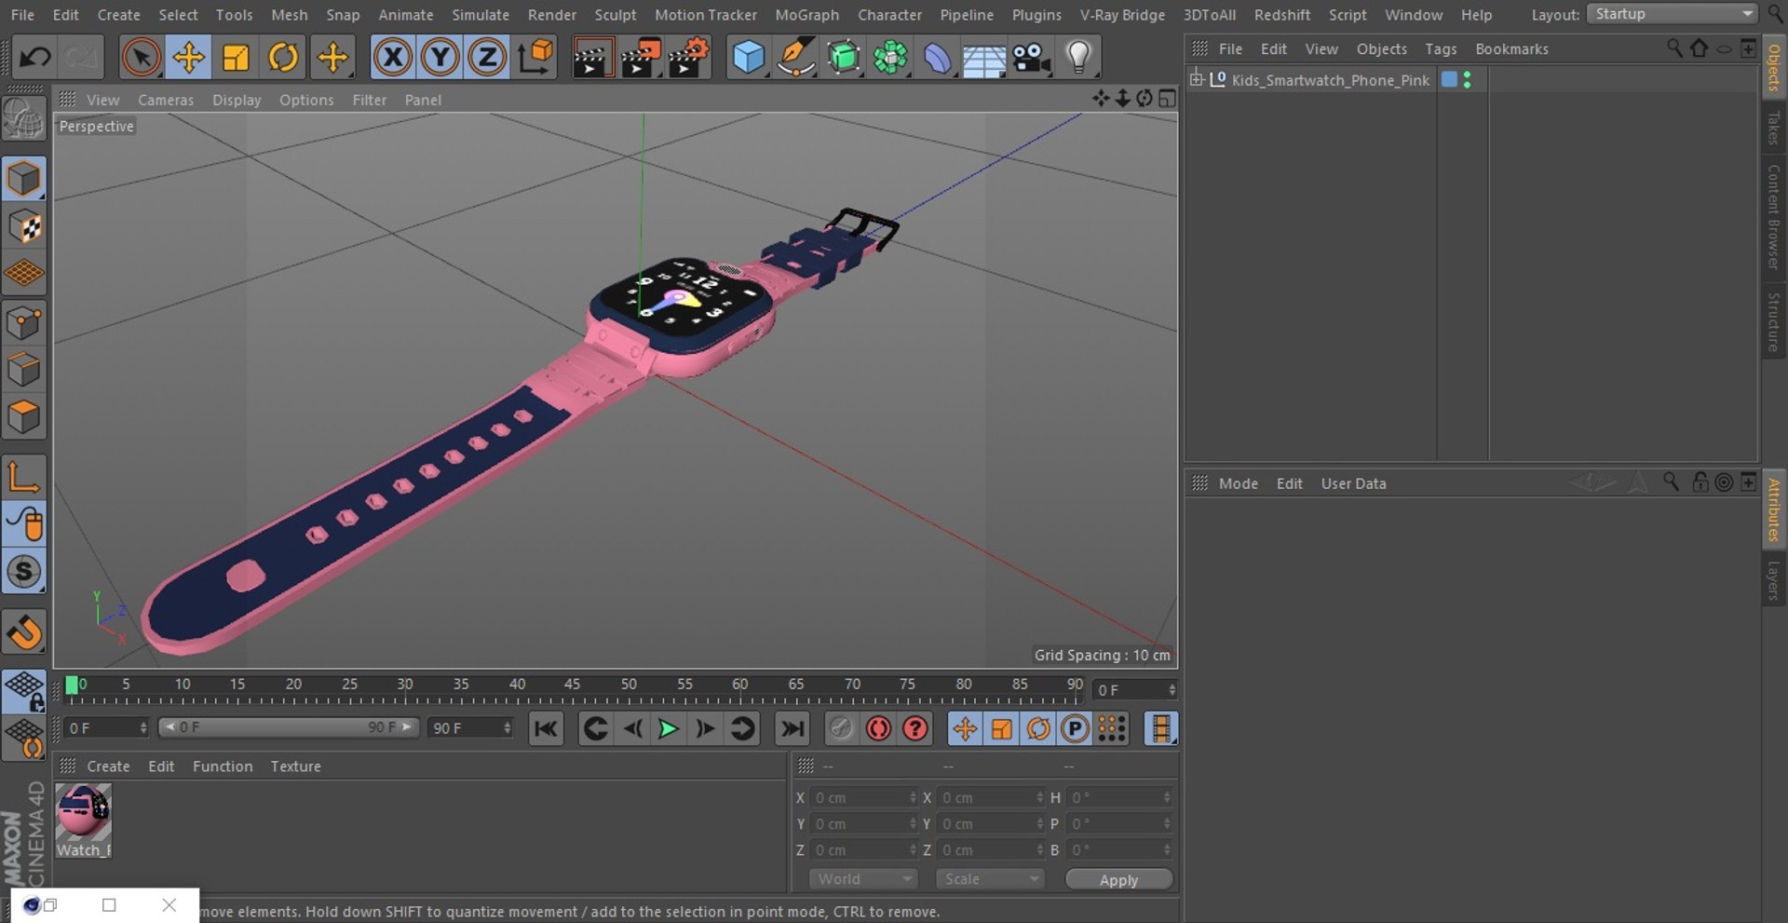This screenshot has height=923, width=1788.
Task: Toggle scale keyframe recording
Action: coord(1002,728)
